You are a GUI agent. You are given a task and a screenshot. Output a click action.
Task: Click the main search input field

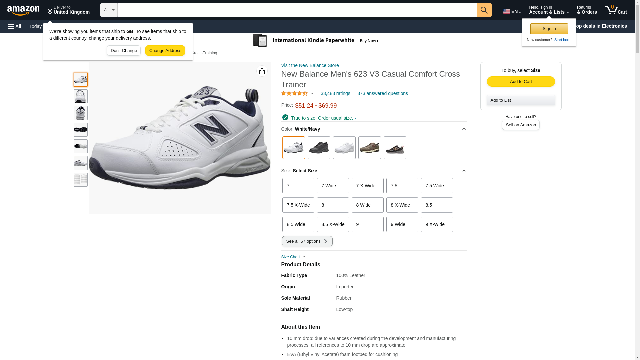pyautogui.click(x=297, y=10)
